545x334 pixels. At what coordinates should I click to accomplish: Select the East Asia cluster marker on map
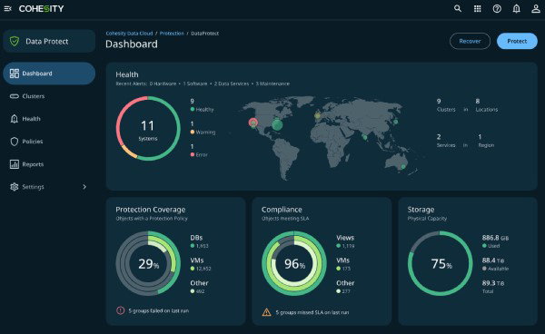point(395,122)
